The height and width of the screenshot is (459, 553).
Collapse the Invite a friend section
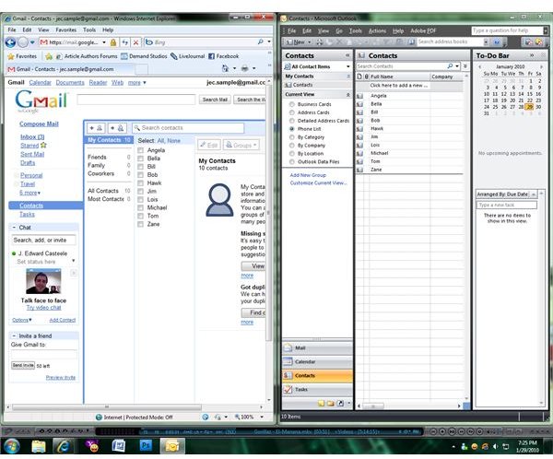click(14, 335)
